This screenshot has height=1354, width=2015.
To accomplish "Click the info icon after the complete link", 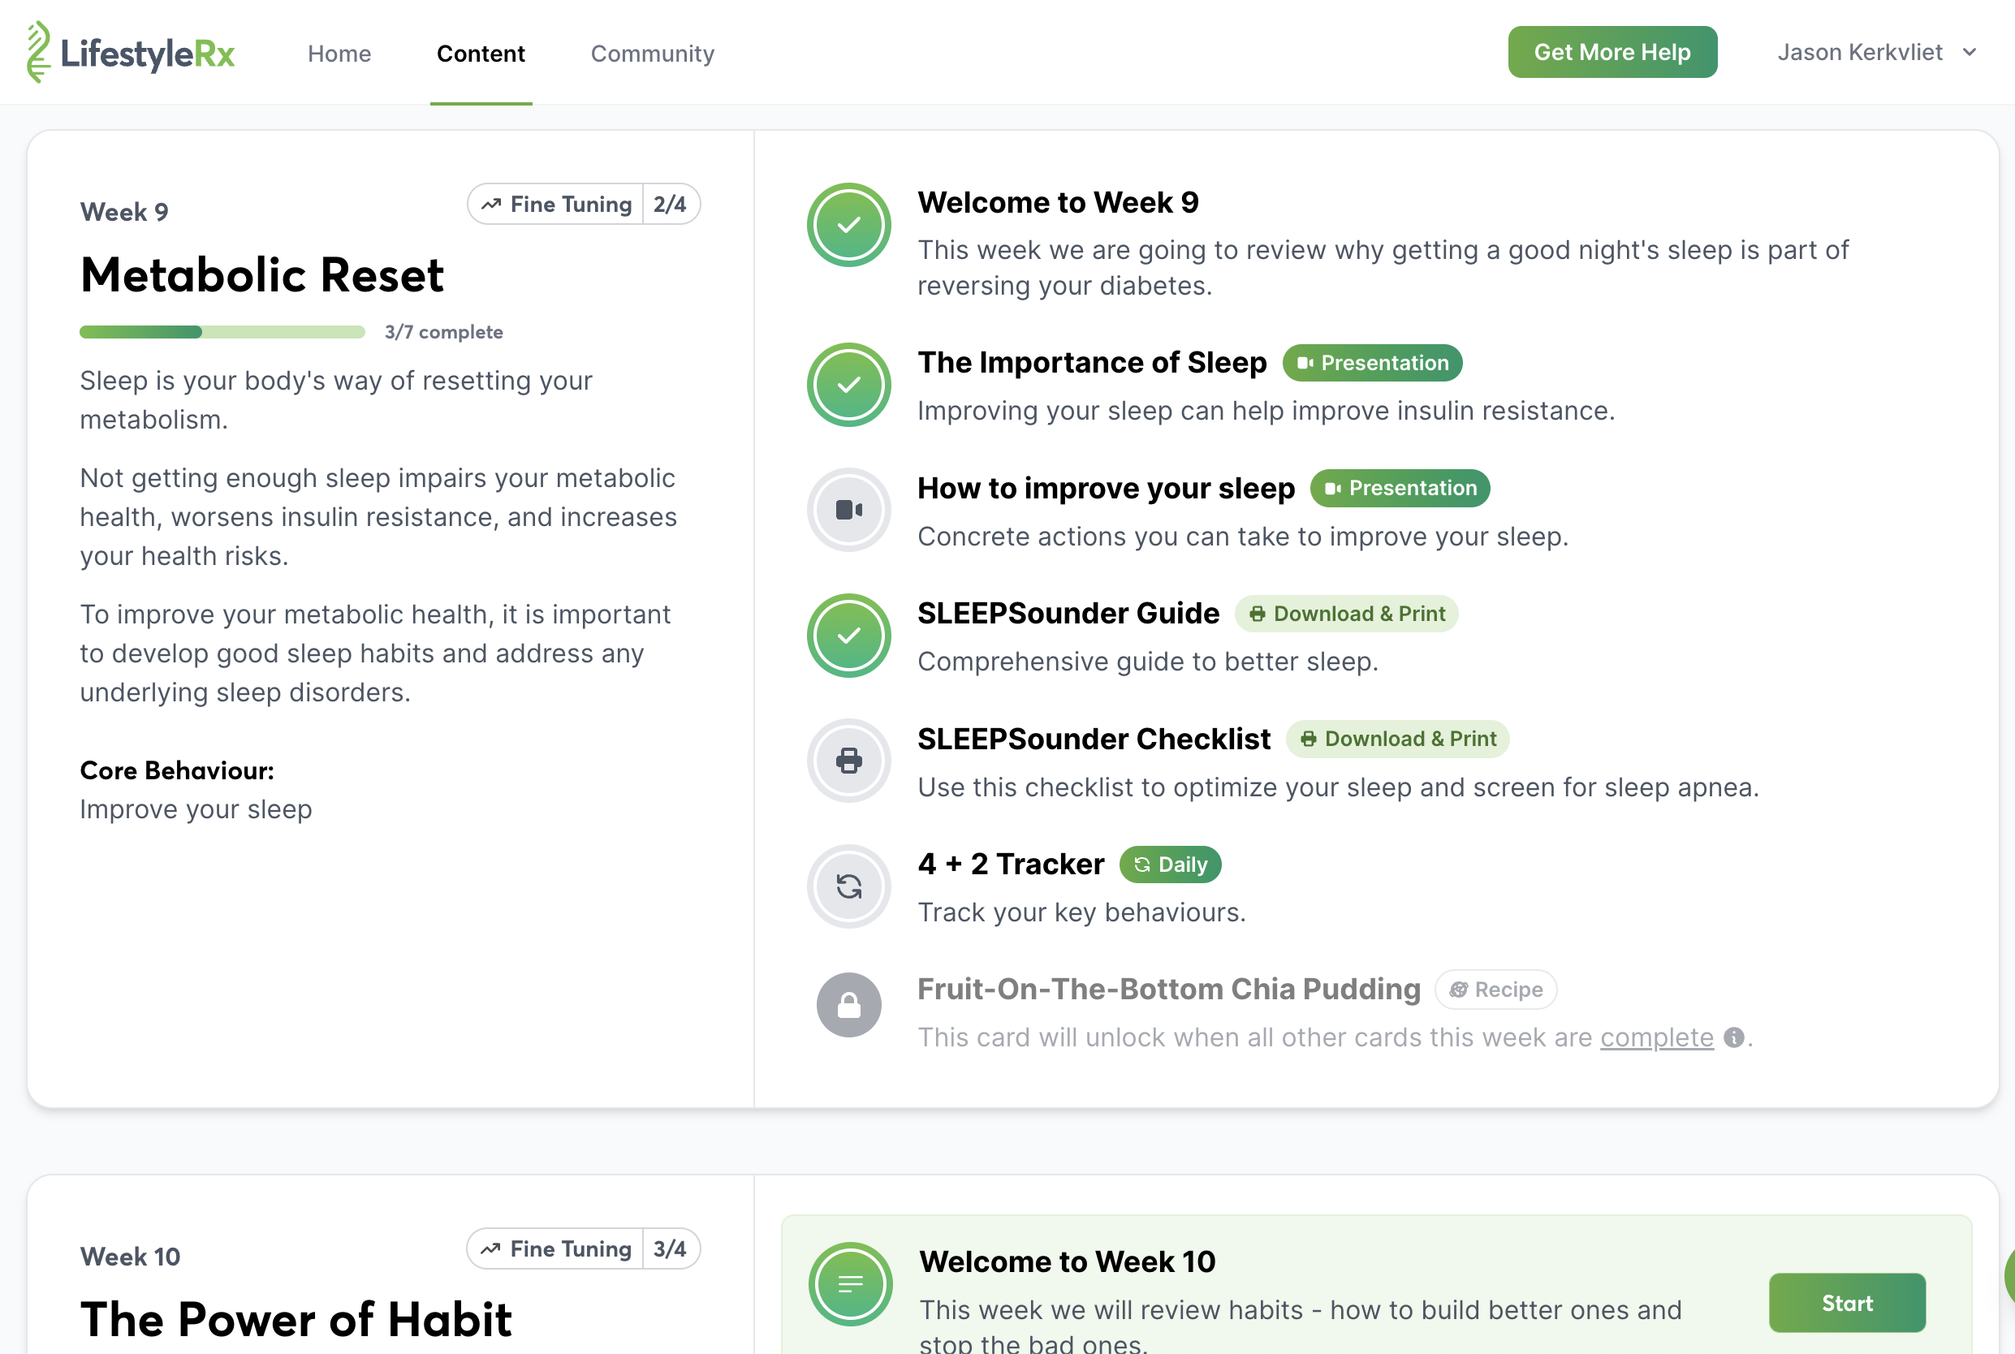I will [x=1732, y=1037].
